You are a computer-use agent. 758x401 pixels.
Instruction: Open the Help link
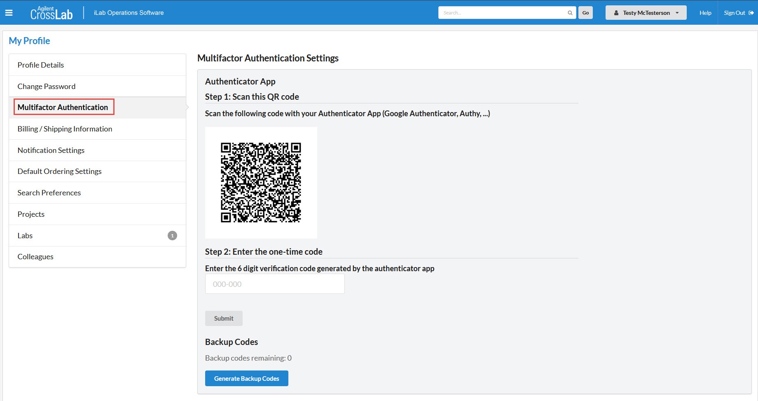tap(705, 13)
